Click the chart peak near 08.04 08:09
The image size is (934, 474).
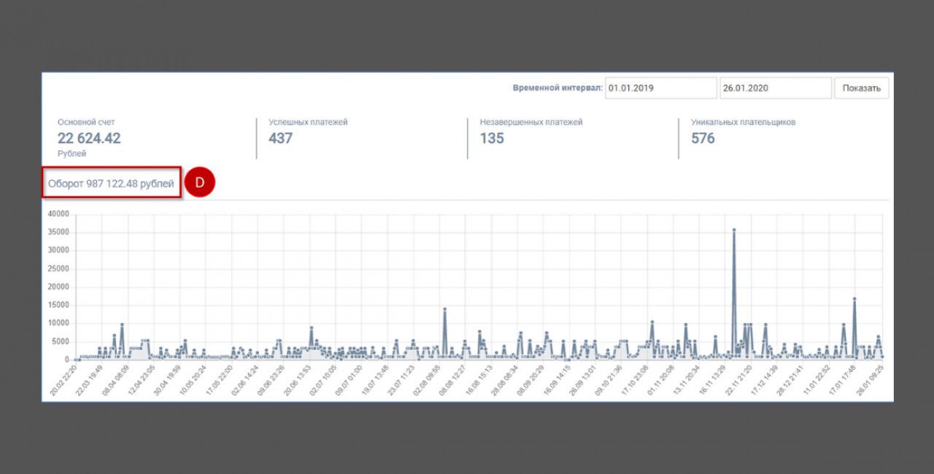122,325
